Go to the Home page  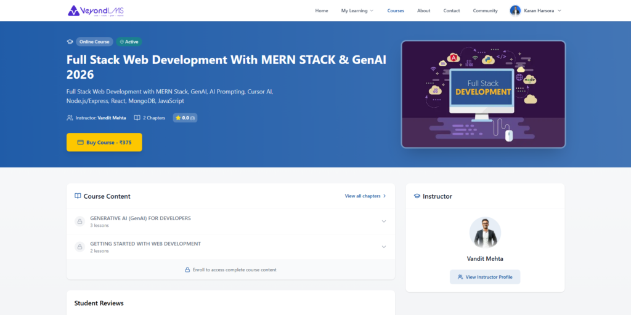(x=322, y=10)
